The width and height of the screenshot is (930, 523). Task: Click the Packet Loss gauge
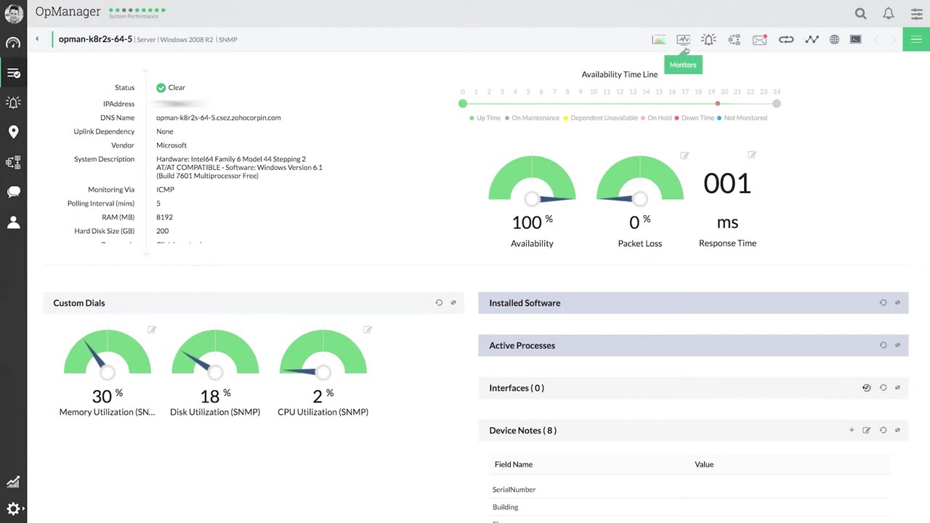coord(639,182)
